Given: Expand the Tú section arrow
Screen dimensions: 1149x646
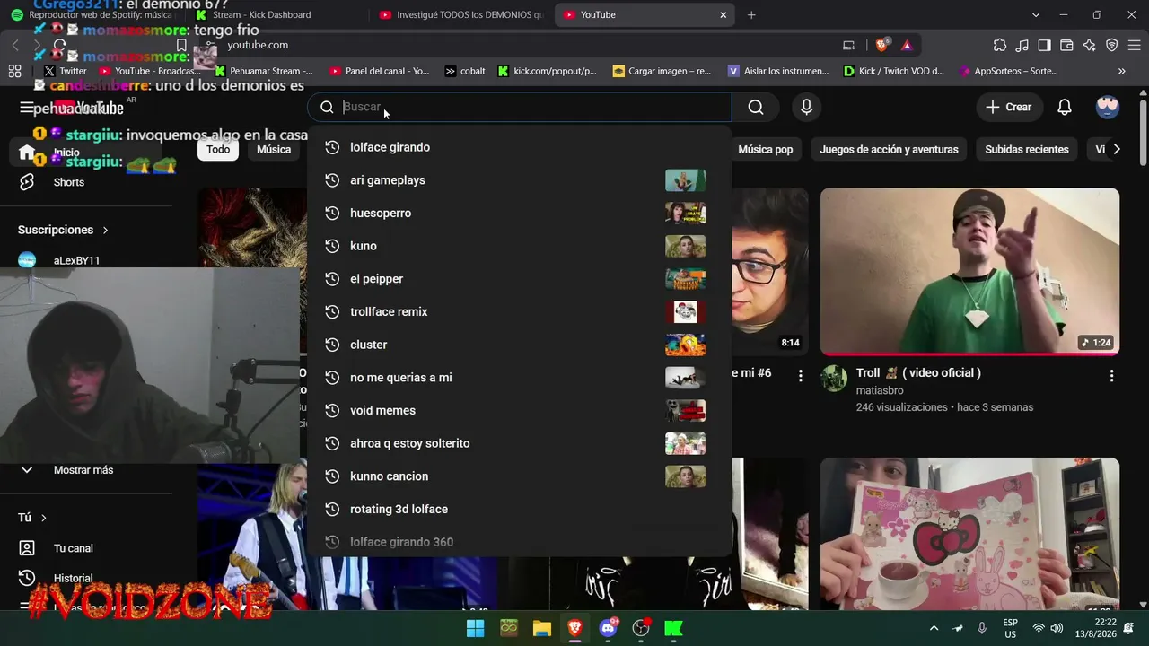Looking at the screenshot, I should 43,518.
